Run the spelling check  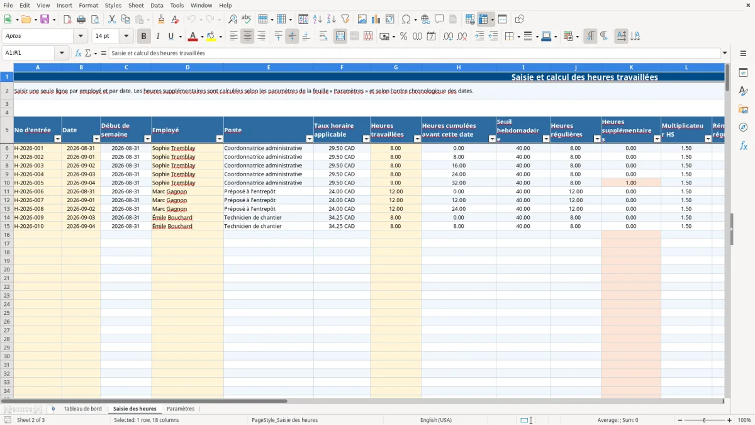click(x=247, y=20)
